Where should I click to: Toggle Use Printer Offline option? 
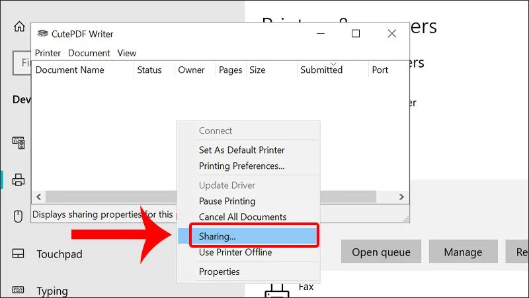(x=235, y=252)
